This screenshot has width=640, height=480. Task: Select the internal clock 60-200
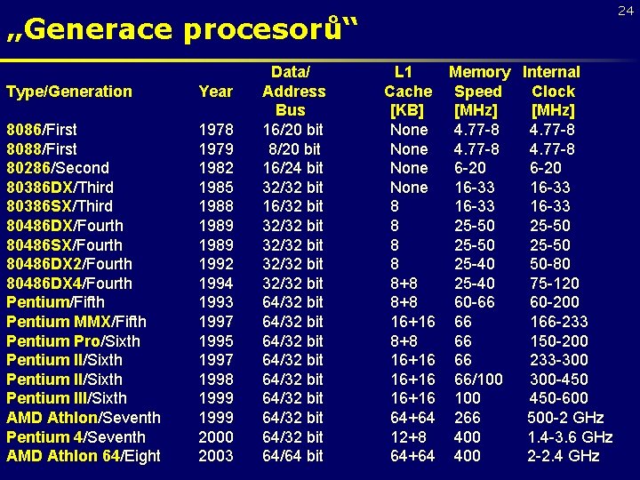pyautogui.click(x=555, y=302)
